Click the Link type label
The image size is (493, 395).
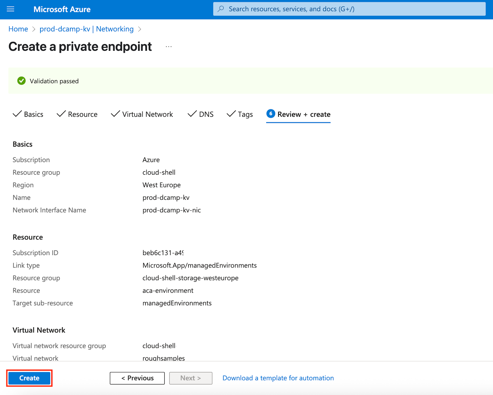(x=26, y=266)
